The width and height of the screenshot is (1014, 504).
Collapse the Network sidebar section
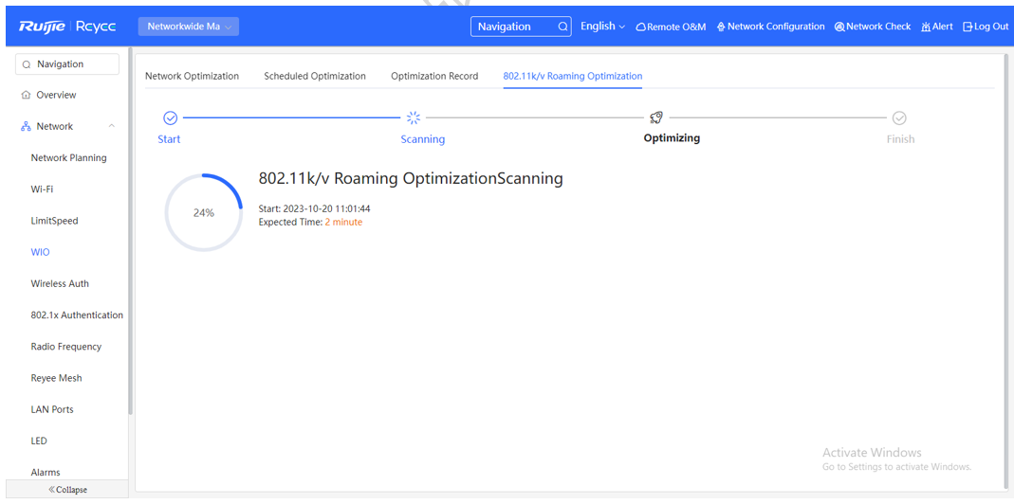pyautogui.click(x=111, y=126)
